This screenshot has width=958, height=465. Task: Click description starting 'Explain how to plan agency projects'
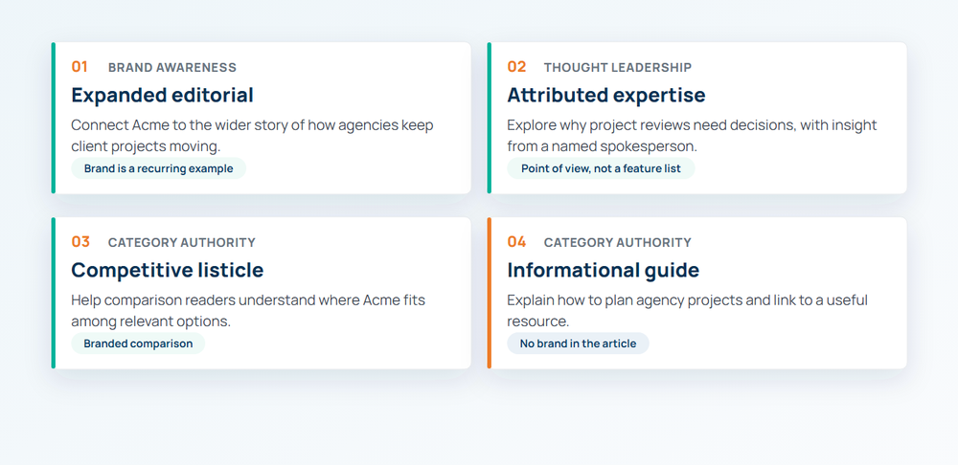tap(687, 311)
